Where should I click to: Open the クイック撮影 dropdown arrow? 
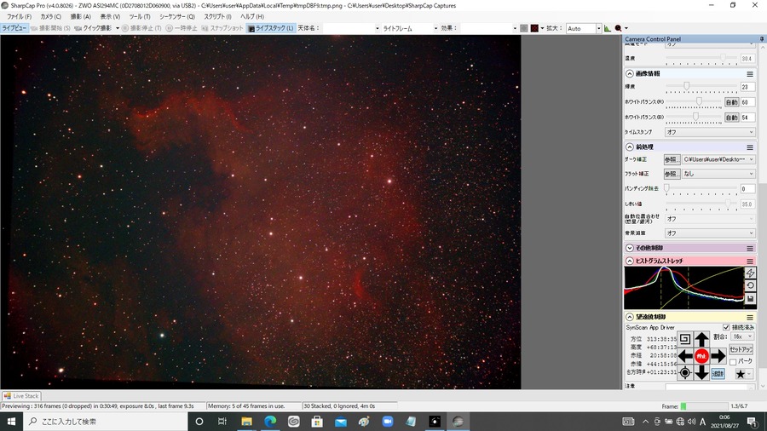[x=118, y=28]
